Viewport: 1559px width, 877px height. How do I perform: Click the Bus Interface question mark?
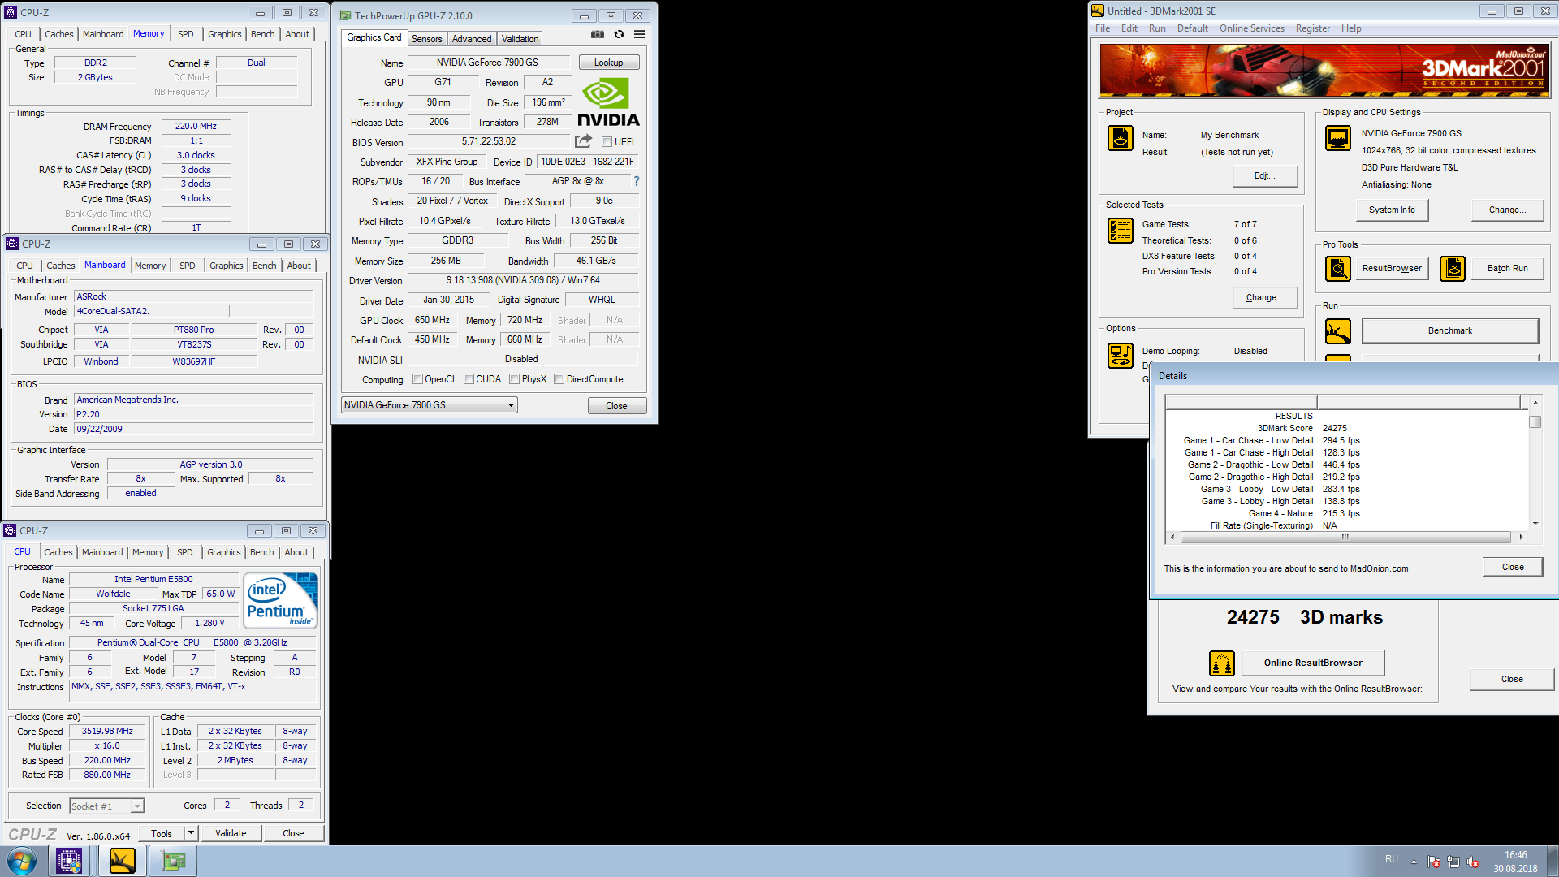coord(637,181)
